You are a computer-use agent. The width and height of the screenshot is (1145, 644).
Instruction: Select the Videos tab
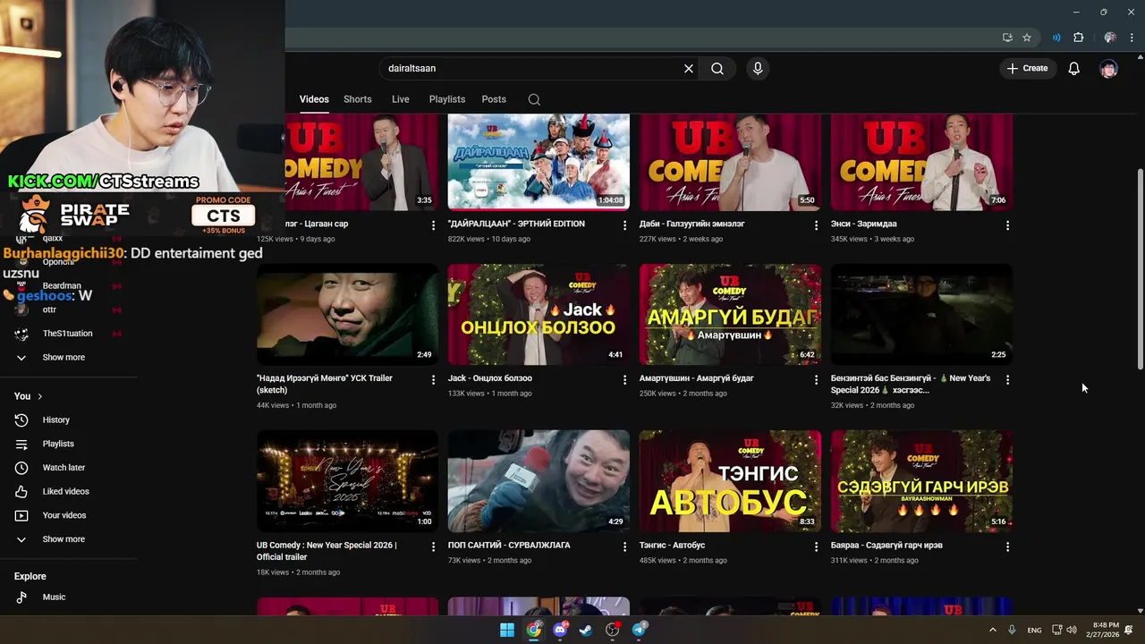coord(314,99)
